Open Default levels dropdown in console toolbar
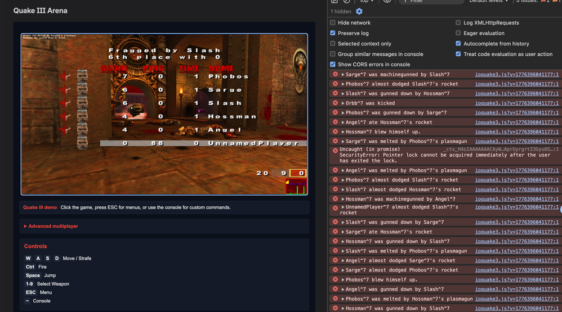 coord(489,2)
